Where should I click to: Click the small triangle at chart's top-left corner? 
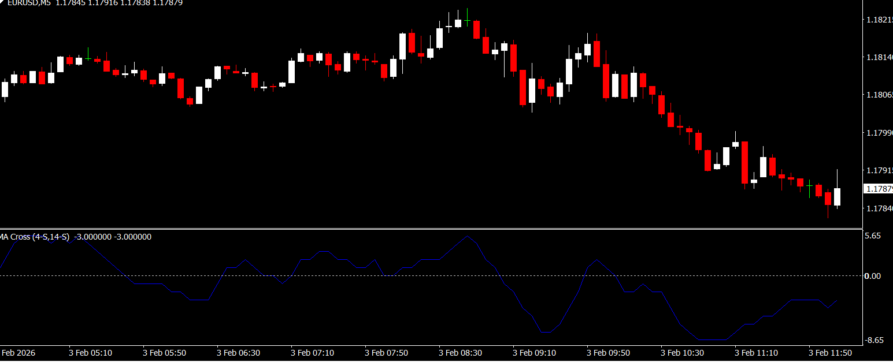pos(2,2)
